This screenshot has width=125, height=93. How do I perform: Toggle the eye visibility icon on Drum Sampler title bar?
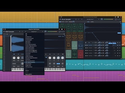[x=115, y=17]
